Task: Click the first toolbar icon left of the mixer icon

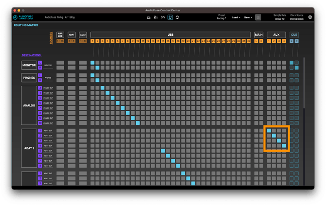Action: point(148,17)
